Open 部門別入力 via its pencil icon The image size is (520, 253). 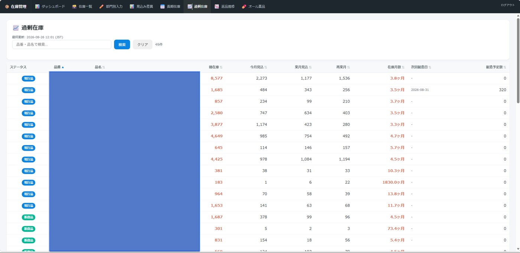(x=101, y=7)
